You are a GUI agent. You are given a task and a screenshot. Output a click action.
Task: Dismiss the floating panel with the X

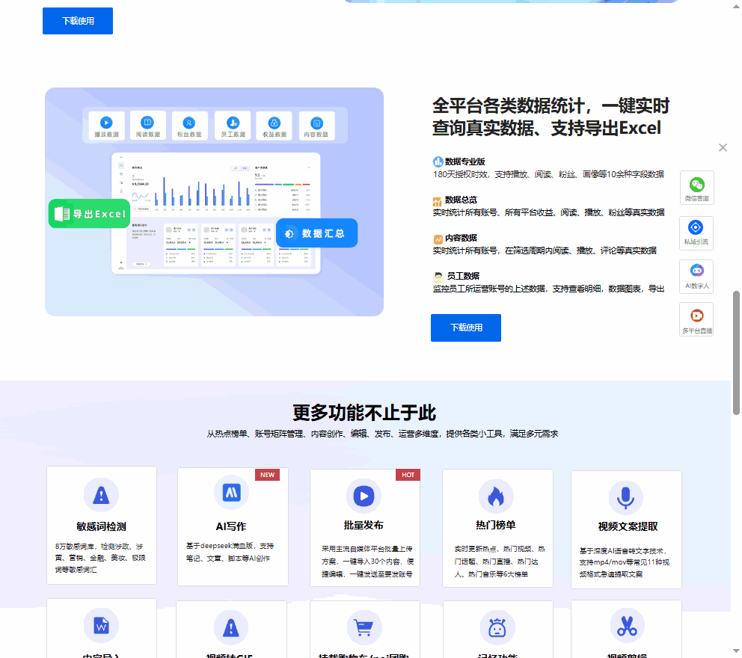point(723,147)
